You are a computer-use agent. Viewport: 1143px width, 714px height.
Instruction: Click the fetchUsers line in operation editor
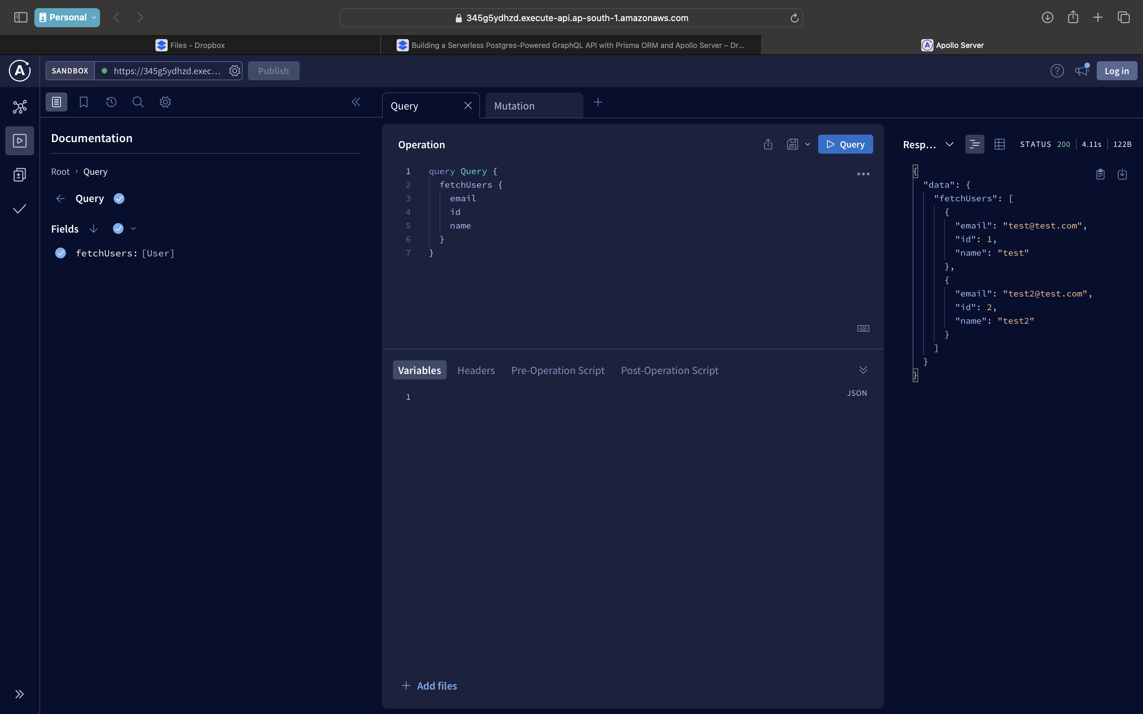point(471,185)
